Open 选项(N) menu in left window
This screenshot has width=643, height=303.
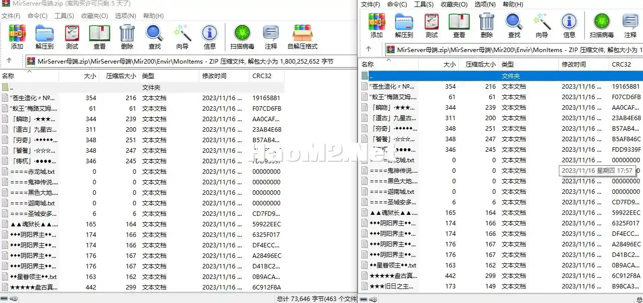click(x=125, y=16)
